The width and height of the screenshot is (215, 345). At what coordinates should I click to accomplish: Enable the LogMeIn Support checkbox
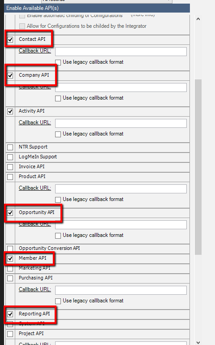pos(10,157)
